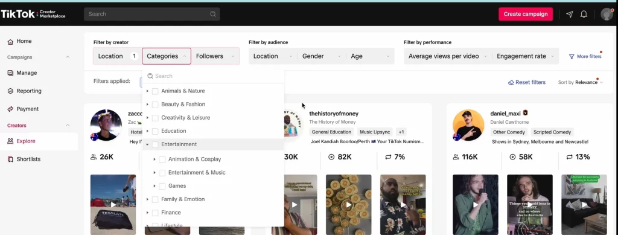
Task: Click the Reporting icon in sidebar
Action: click(10, 91)
